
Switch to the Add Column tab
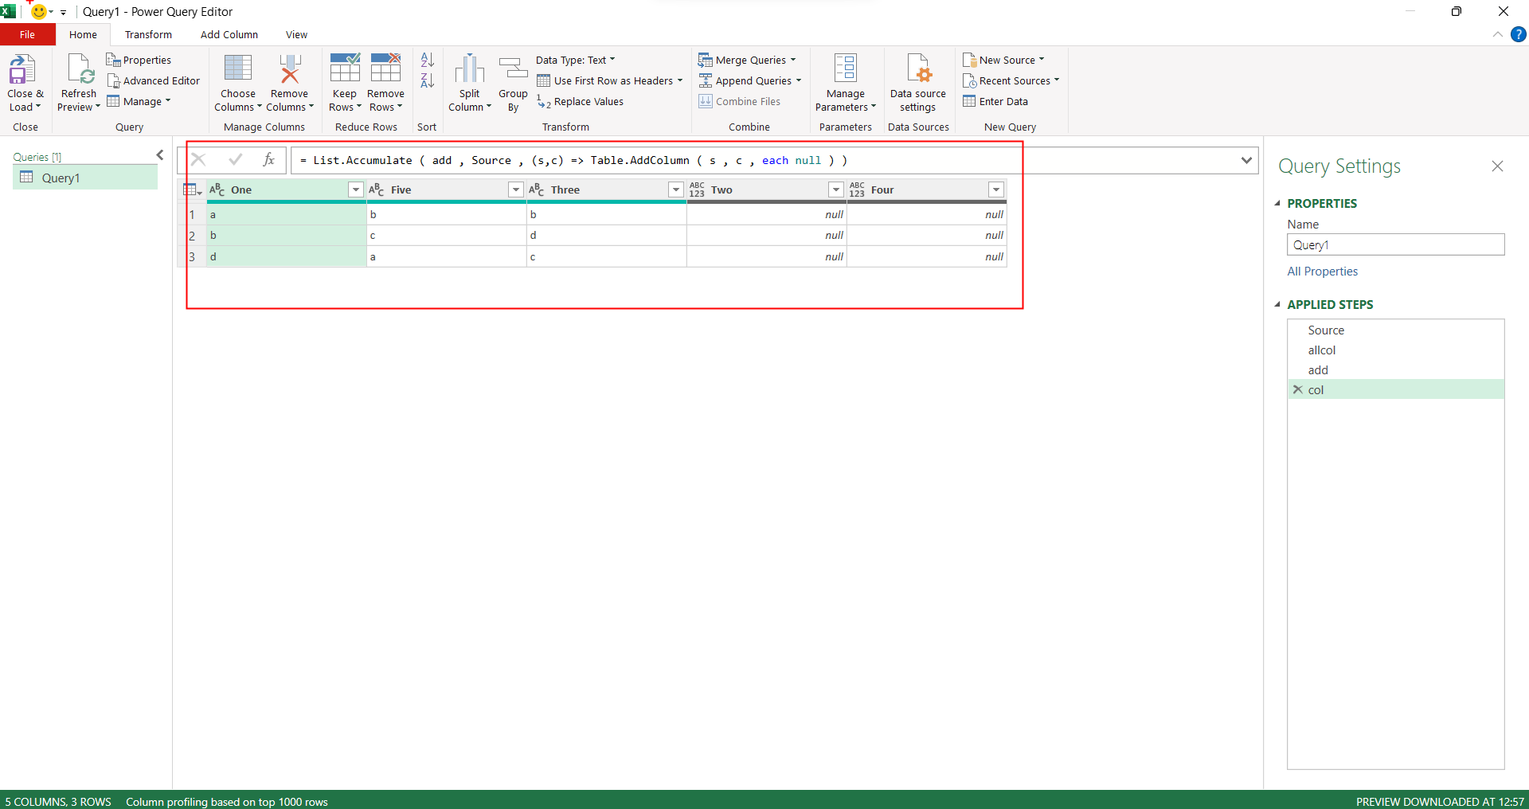(x=229, y=34)
